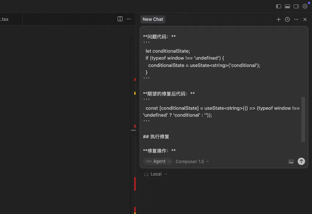
Task: Start a new chat with plus icon
Action: 279,19
